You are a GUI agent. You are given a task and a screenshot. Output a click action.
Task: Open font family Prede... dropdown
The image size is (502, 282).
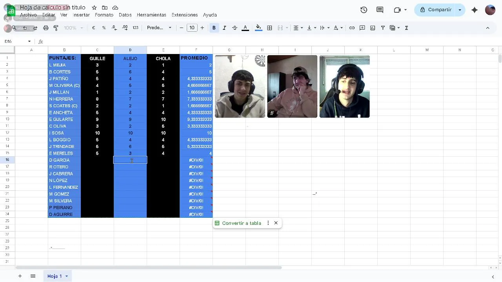(x=159, y=28)
